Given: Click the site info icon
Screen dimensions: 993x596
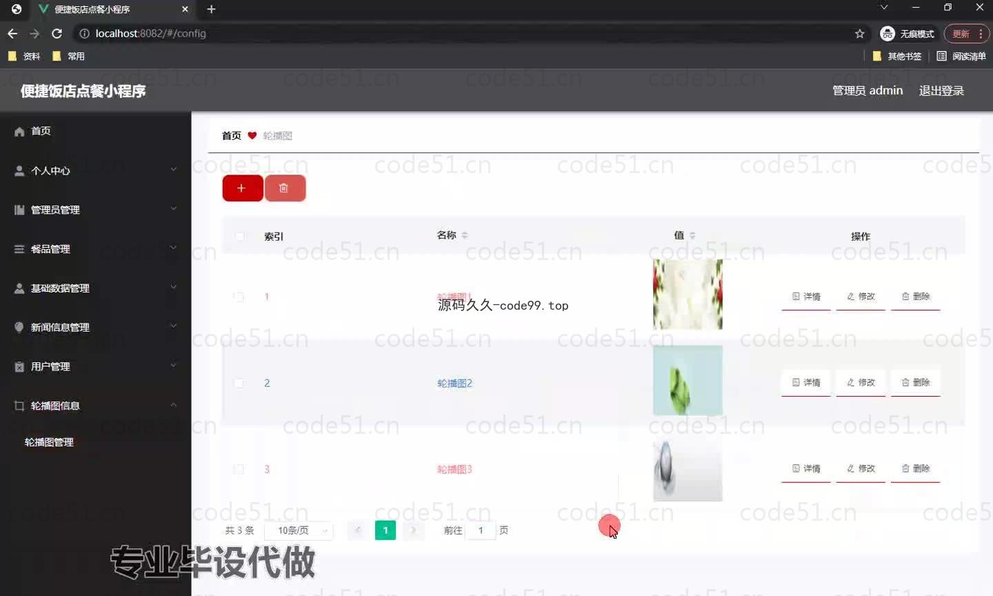Looking at the screenshot, I should point(84,33).
